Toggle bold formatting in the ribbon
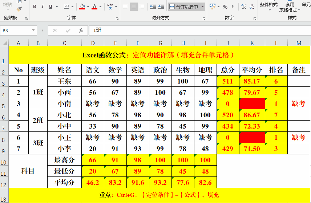 pos(35,7)
